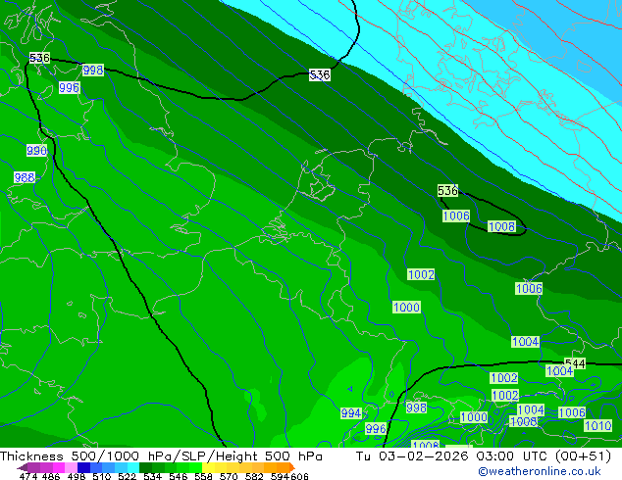Select the first yellow legend swatch after green
Viewport: 622px width, 480px height.
(208, 467)
